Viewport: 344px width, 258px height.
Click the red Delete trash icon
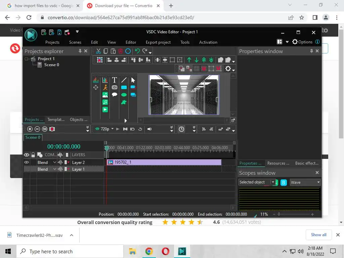point(121,51)
